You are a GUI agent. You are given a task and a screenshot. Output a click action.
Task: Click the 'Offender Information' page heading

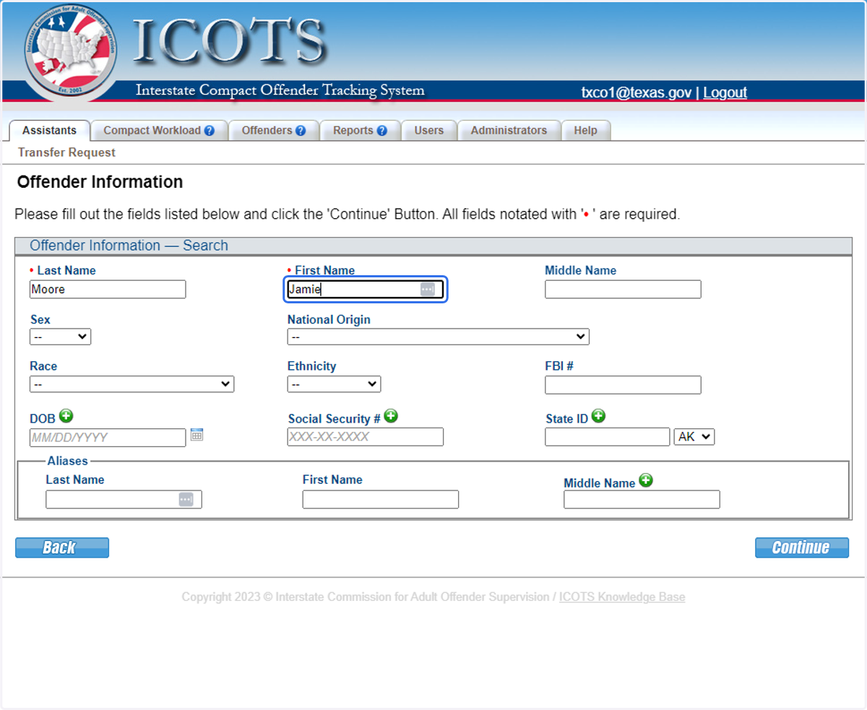coord(100,182)
